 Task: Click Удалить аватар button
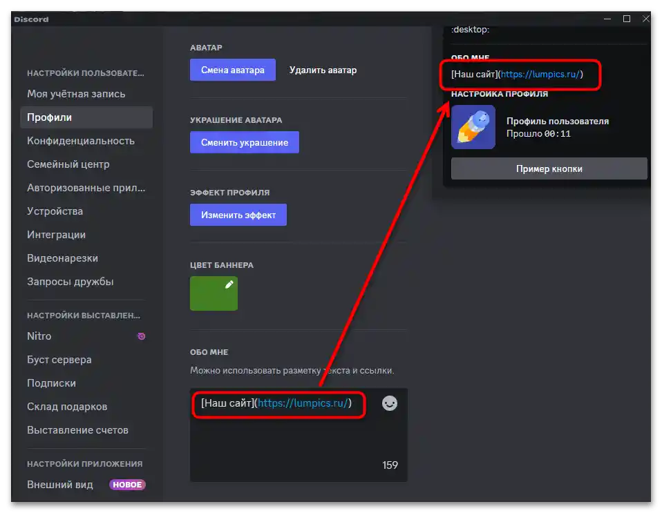point(323,70)
